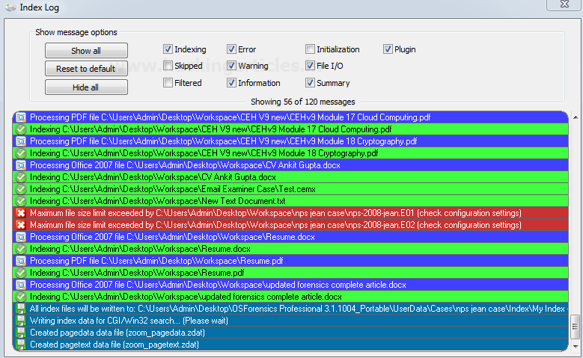The width and height of the screenshot is (583, 358).
Task: Click the Hide all button
Action: [x=86, y=87]
